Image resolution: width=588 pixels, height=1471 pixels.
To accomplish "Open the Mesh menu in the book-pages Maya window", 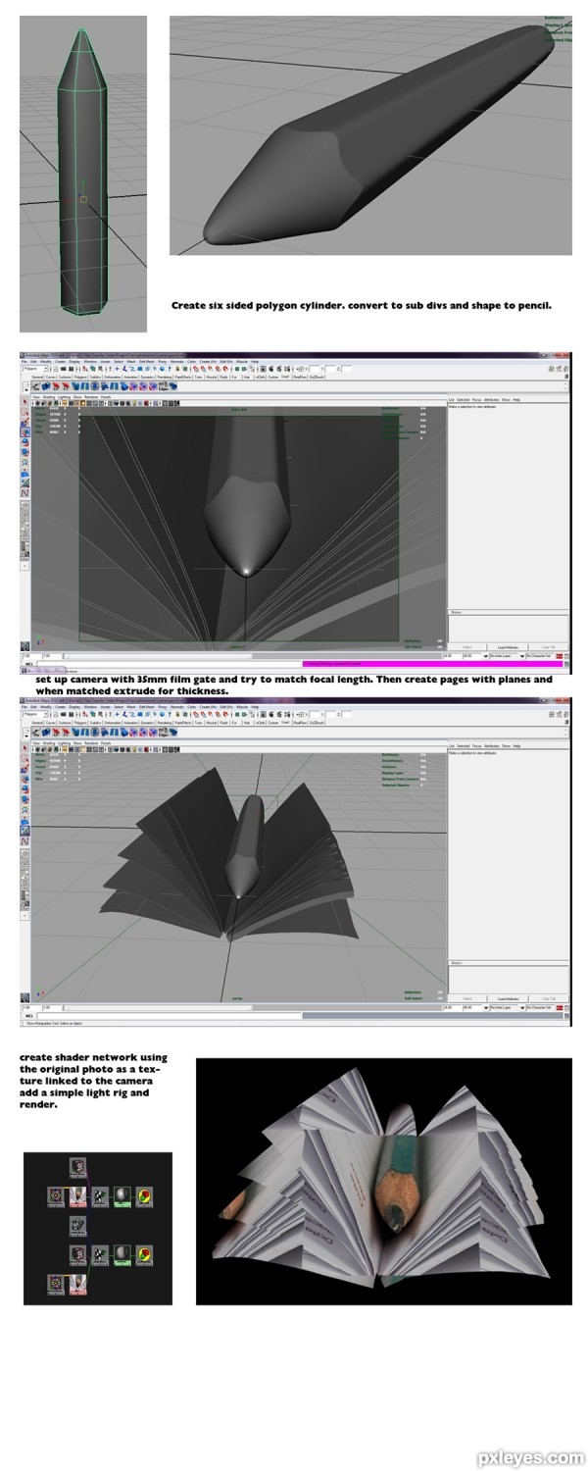I will 131,706.
